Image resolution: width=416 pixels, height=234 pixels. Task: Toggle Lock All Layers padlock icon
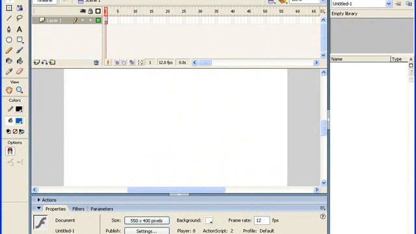90,11
